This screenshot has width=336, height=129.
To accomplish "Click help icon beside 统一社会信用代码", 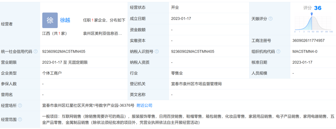I will pyautogui.click(x=36, y=51).
